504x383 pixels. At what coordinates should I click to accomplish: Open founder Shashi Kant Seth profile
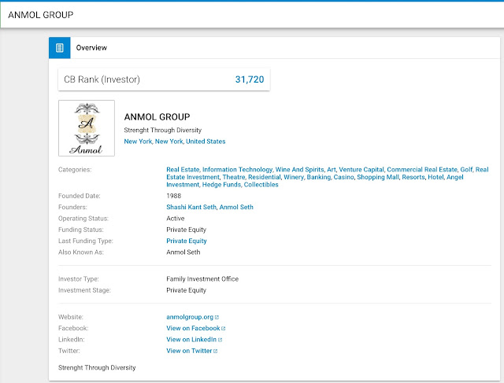[191, 207]
